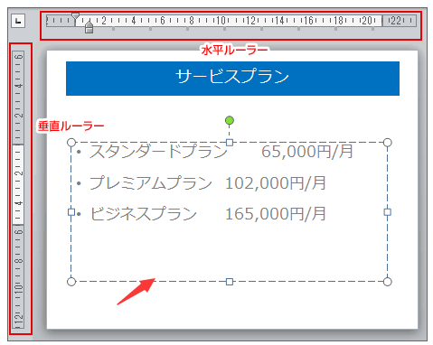This screenshot has height=345, width=433.
Task: Click the price 102,000円/月
Action: coord(276,182)
